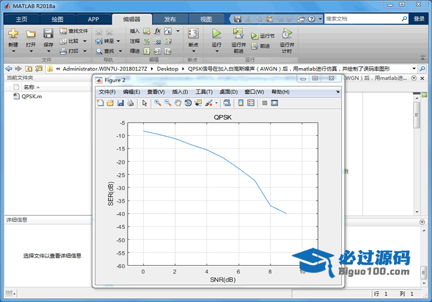
Task: Toggle the Edit Plot arrow tool
Action: pyautogui.click(x=145, y=103)
